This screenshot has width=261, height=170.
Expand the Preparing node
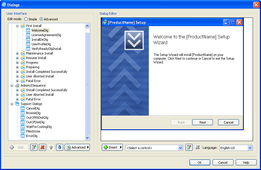(17, 67)
